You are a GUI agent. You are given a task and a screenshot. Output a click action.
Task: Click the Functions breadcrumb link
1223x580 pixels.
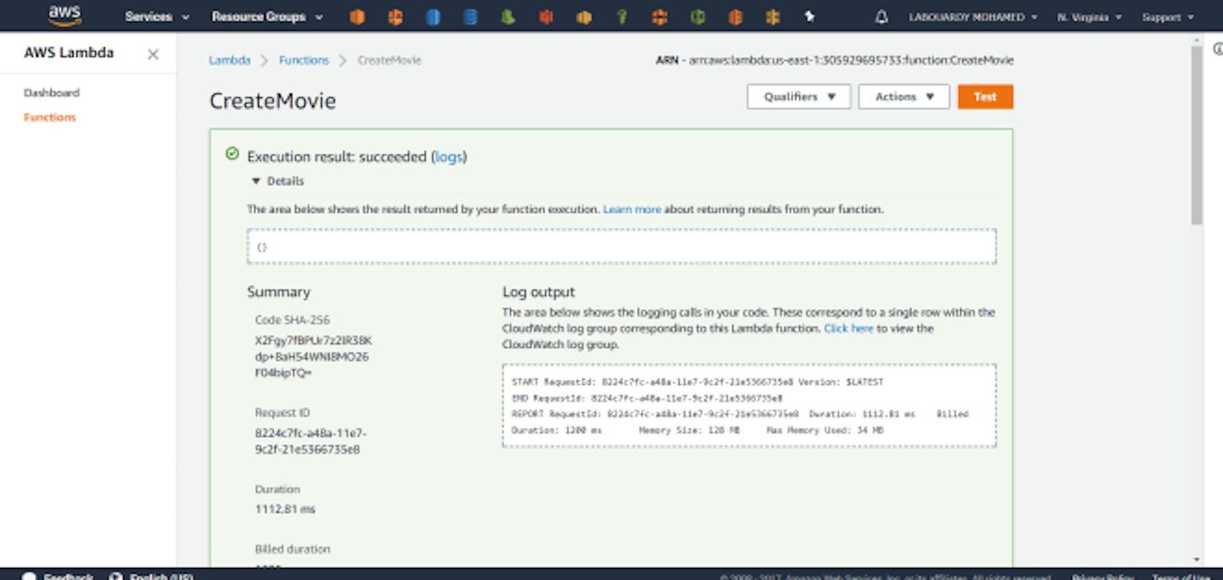(x=304, y=60)
